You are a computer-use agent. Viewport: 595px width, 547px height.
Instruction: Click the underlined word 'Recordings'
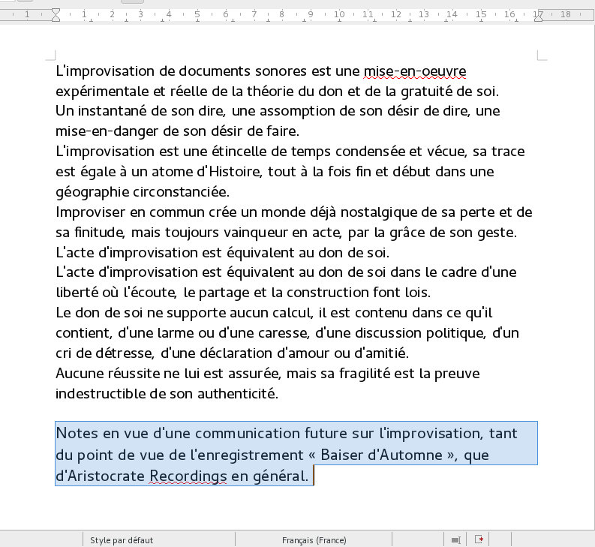188,476
